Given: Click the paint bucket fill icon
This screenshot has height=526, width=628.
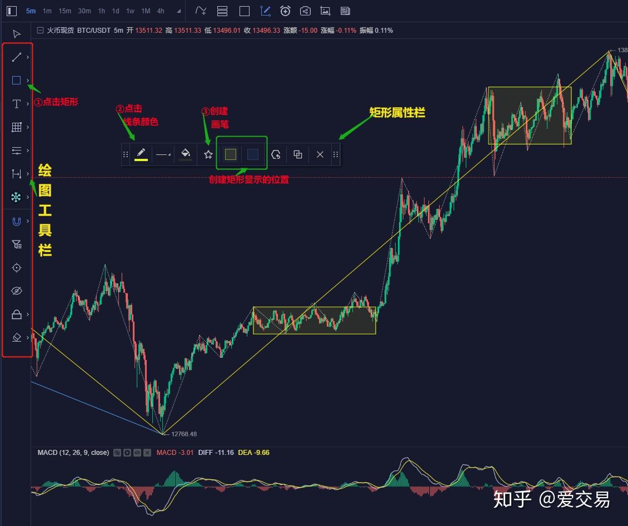Looking at the screenshot, I should click(186, 154).
